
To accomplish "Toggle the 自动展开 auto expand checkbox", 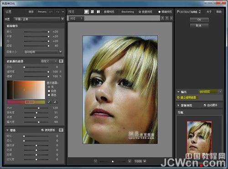I will click(x=205, y=105).
